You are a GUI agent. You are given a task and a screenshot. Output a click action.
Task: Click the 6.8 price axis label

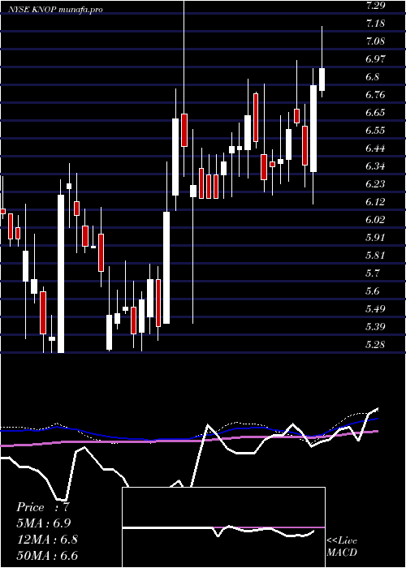coord(373,77)
